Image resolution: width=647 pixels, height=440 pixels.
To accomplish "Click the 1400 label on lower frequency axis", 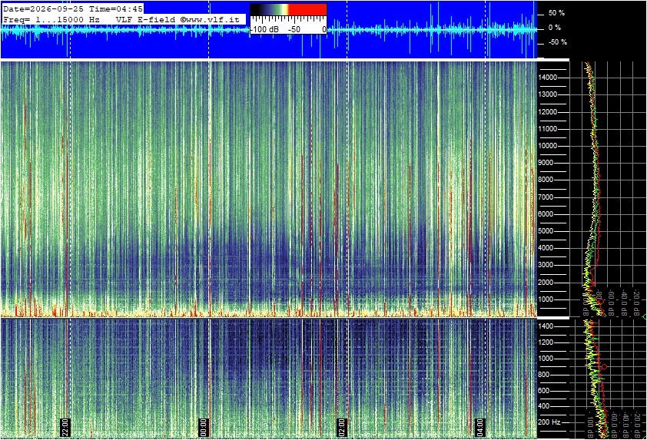I will 546,326.
